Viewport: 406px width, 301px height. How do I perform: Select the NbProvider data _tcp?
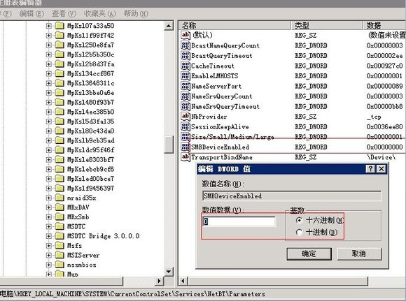pos(374,117)
